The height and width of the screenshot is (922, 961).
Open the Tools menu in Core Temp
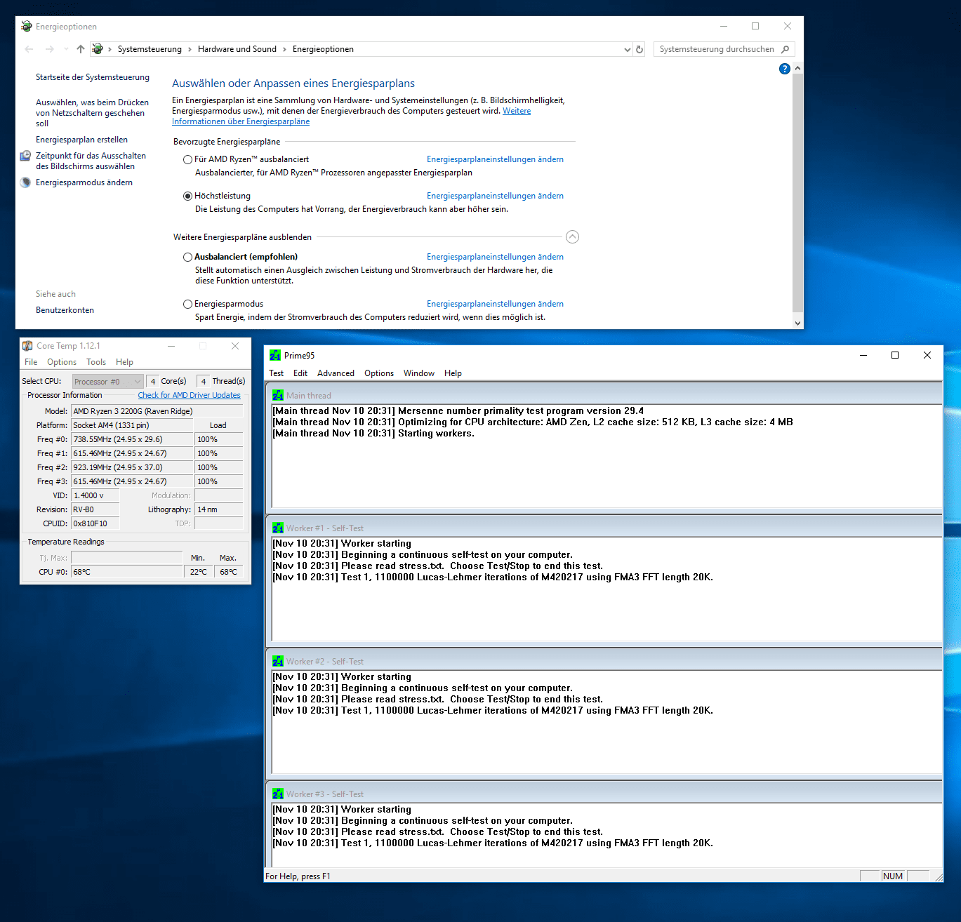click(x=96, y=362)
